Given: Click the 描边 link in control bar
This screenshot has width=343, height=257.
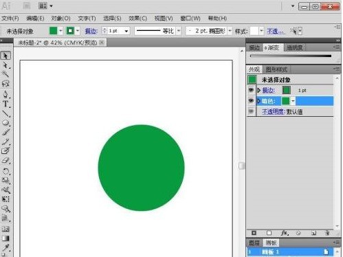Looking at the screenshot, I should click(91, 31).
